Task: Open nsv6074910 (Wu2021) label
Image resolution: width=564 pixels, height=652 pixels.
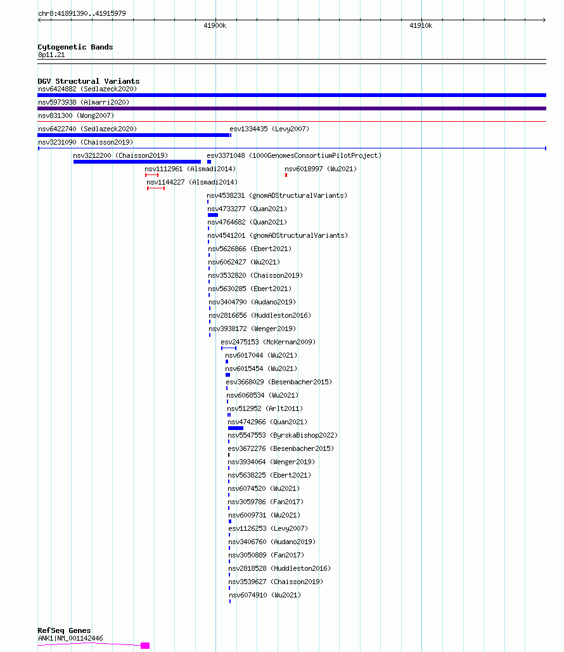Action: tap(265, 595)
